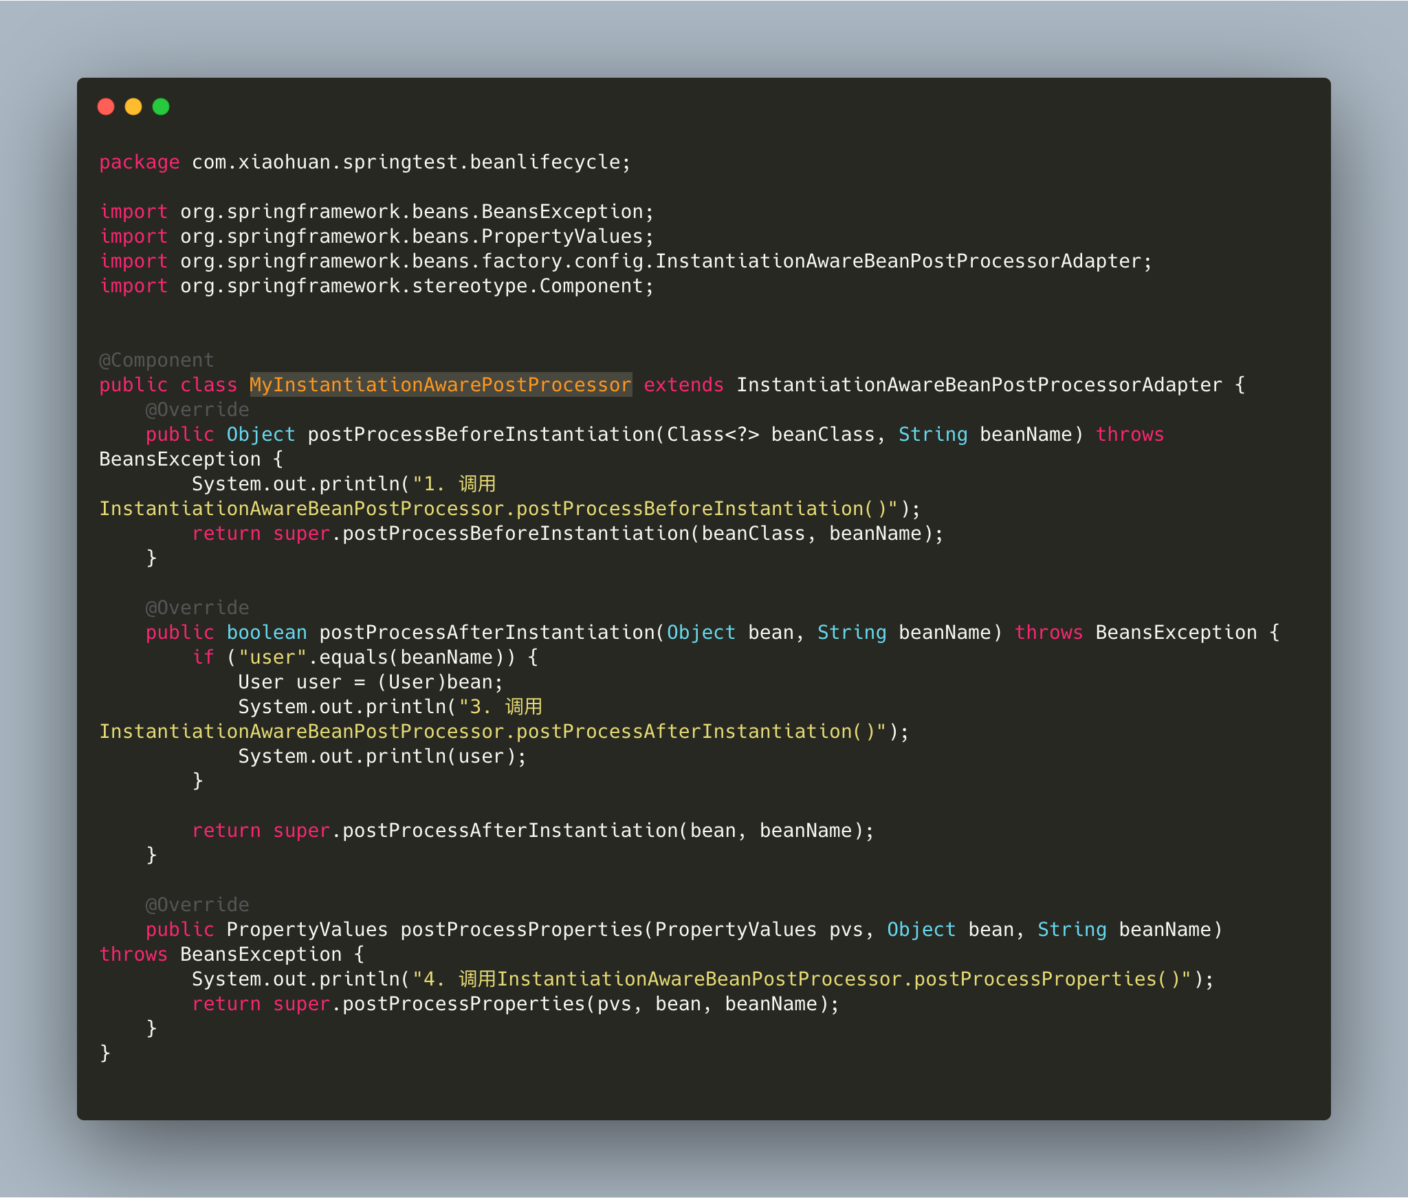Click string "InstantiationAwareBeanPostProcessor.postProcessBeforeInstantiation()"
The image size is (1408, 1198).
(499, 509)
